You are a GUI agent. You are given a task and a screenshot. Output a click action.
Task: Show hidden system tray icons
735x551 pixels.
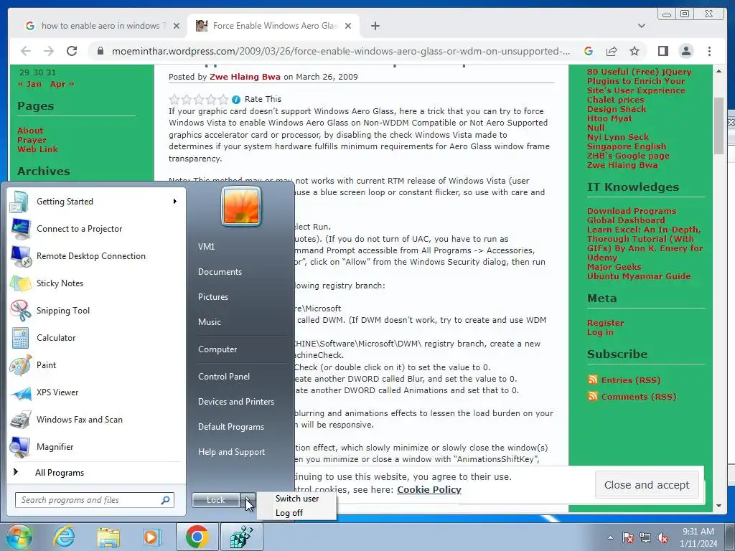point(610,537)
